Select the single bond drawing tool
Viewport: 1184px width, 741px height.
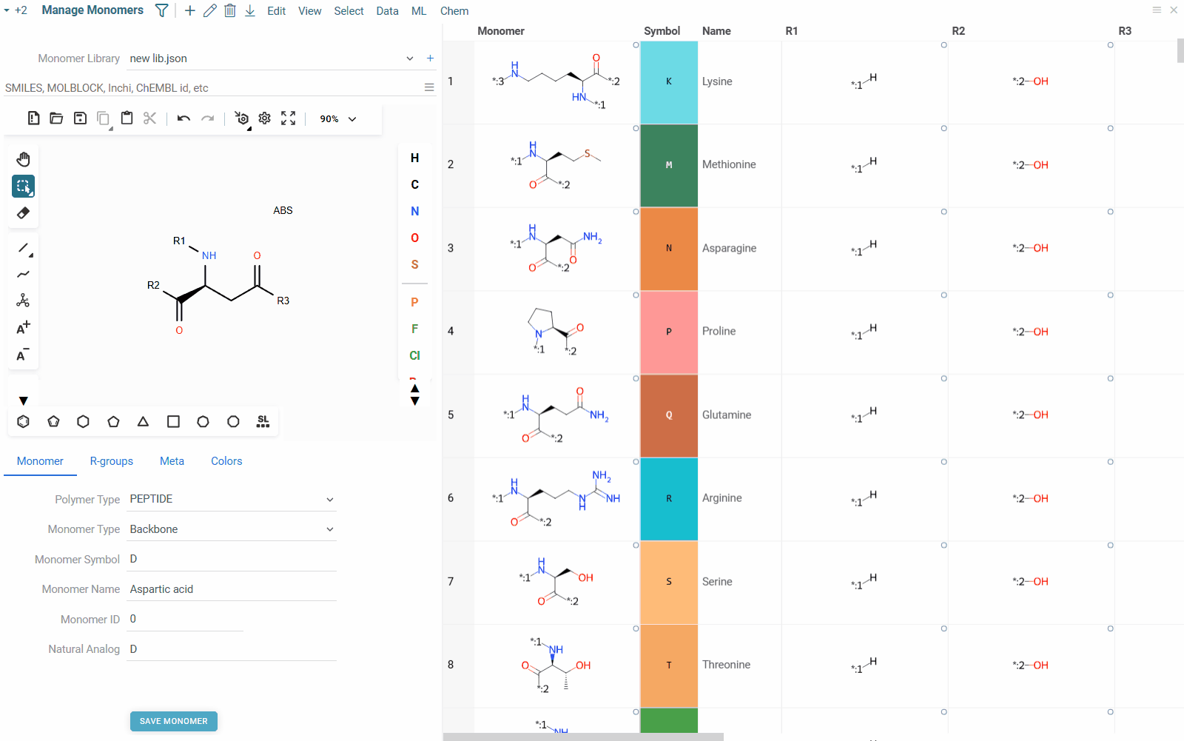click(23, 249)
